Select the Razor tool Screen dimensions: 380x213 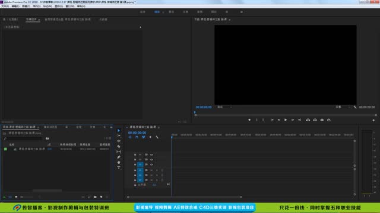(x=119, y=146)
